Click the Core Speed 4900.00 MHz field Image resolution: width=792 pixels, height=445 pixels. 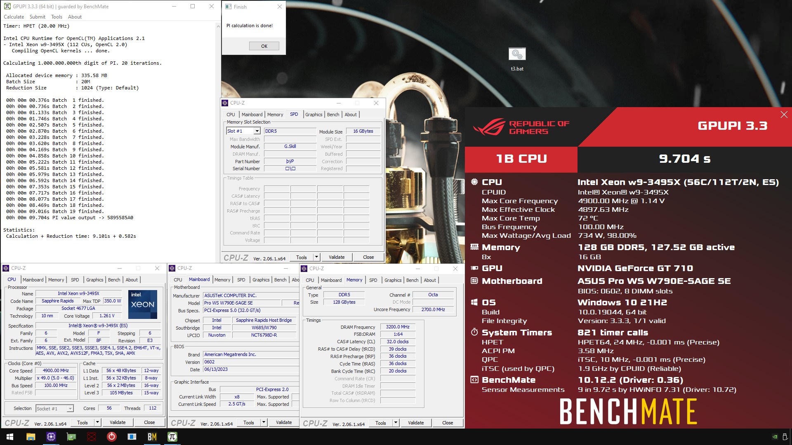point(56,370)
